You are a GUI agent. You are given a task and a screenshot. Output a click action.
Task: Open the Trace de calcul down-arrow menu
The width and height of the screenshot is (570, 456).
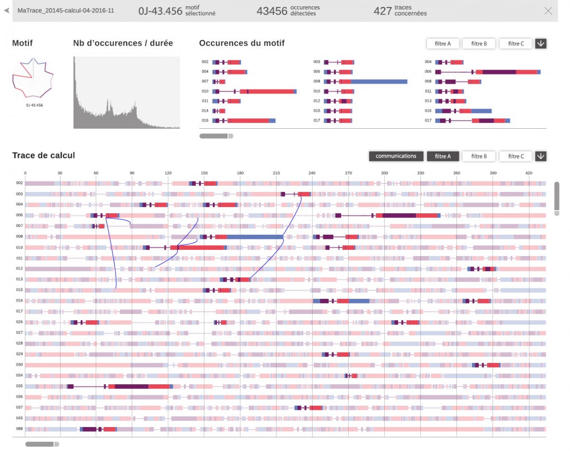pos(541,156)
